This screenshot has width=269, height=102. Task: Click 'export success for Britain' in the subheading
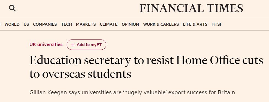202,93
